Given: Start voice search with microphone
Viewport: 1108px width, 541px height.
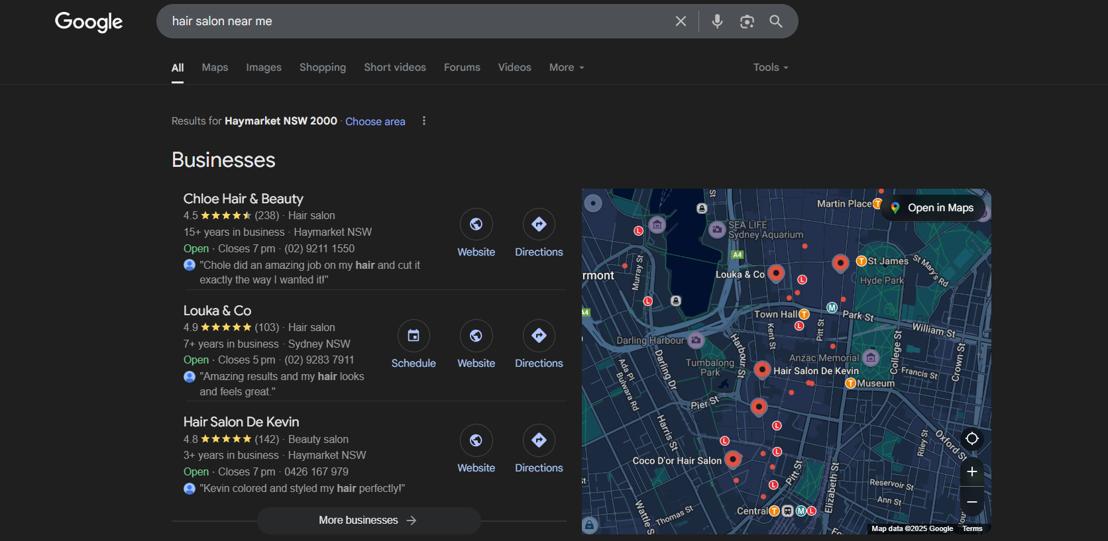Looking at the screenshot, I should (717, 21).
